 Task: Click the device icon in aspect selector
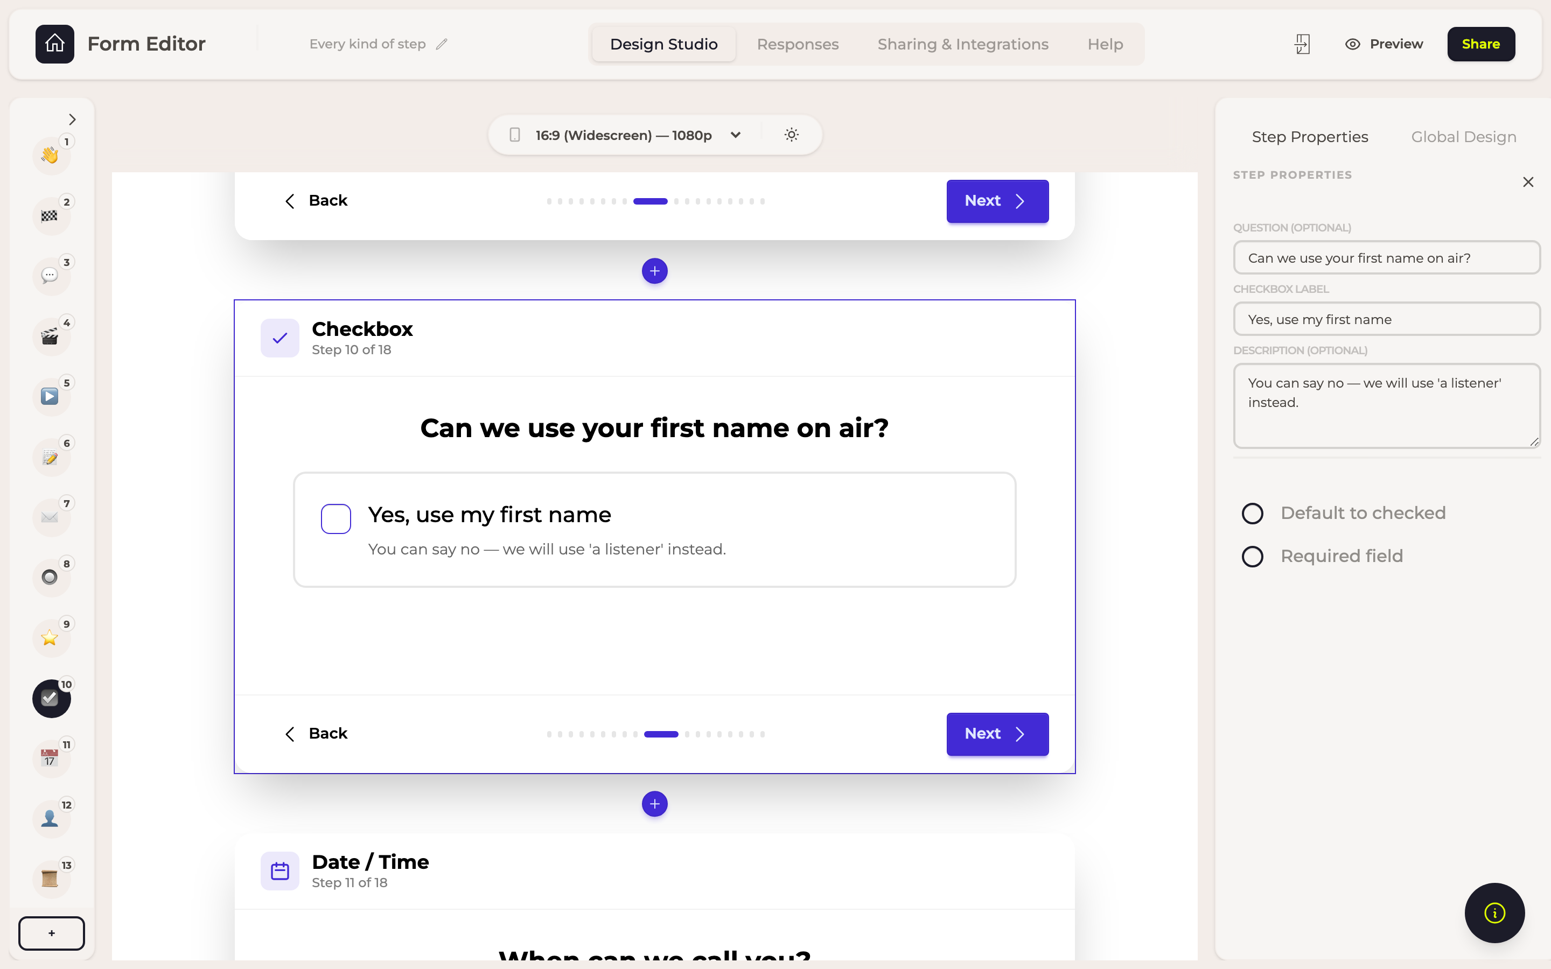(515, 135)
